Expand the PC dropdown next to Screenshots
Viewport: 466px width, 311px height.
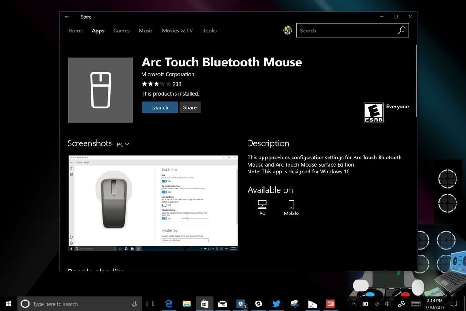tap(123, 144)
